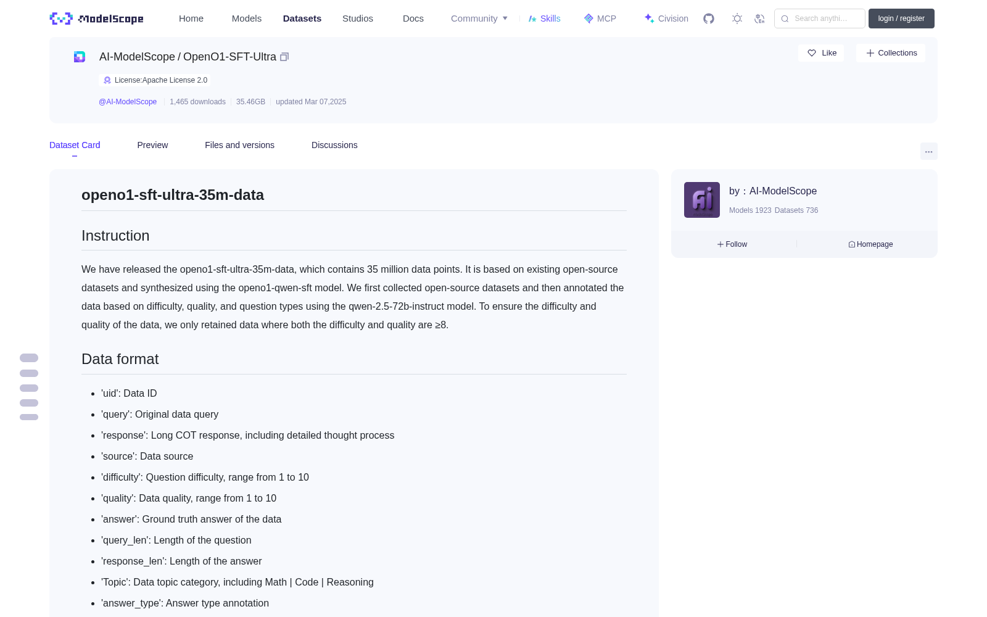
Task: Click "'answer_type': Answer type annotation" item
Action: coord(185,603)
